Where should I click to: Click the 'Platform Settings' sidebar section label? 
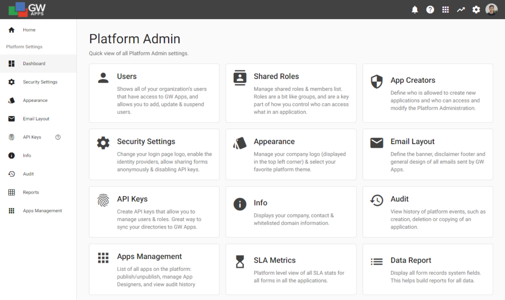coord(24,47)
